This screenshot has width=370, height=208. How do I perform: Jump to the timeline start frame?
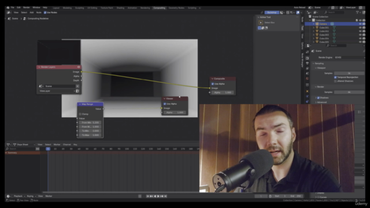click(148, 196)
